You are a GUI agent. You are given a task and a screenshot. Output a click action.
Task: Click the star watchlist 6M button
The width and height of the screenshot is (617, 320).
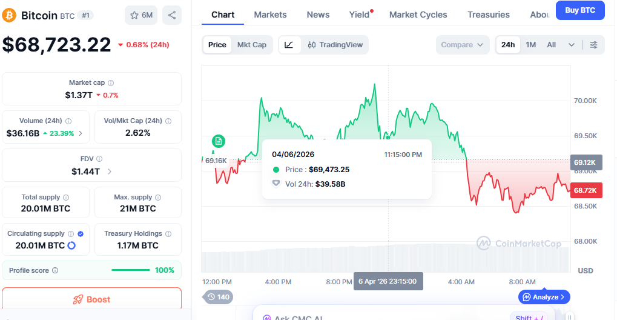pos(140,15)
